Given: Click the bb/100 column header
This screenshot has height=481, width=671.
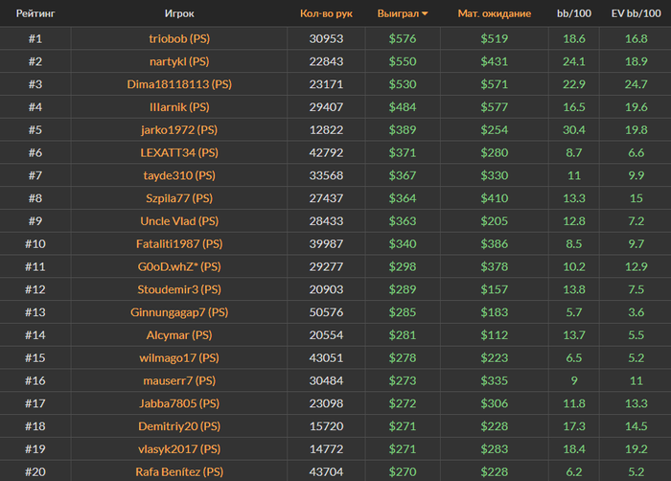Looking at the screenshot, I should pos(574,13).
